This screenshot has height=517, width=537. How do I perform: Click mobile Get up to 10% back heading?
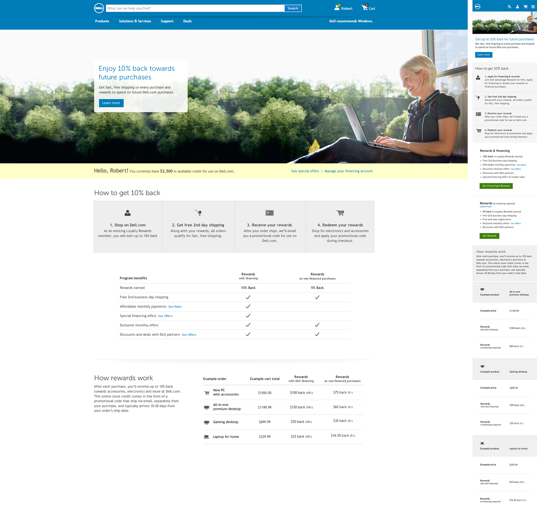[x=504, y=39]
